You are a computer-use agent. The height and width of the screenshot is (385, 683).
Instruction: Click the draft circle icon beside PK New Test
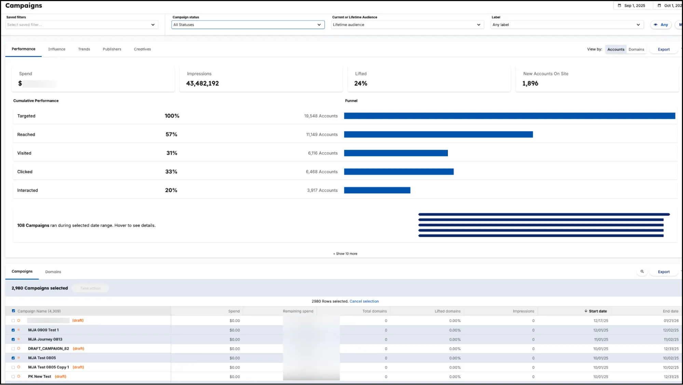click(19, 376)
